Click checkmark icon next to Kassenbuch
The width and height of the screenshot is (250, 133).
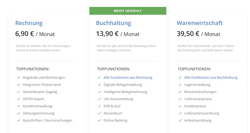click(99, 113)
